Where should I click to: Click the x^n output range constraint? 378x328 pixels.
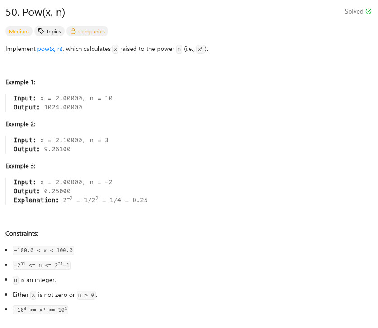tap(40, 310)
